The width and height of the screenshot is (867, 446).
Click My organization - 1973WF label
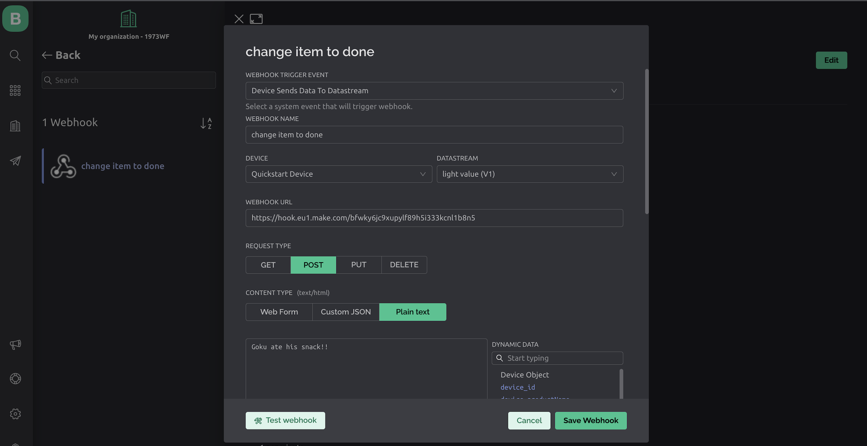pos(129,36)
